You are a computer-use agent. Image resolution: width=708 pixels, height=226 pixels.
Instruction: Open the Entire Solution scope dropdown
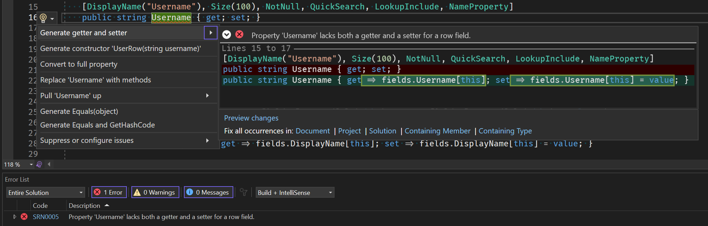click(x=46, y=192)
